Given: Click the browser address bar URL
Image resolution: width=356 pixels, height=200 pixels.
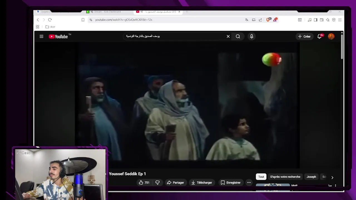Looking at the screenshot, I should 123,20.
